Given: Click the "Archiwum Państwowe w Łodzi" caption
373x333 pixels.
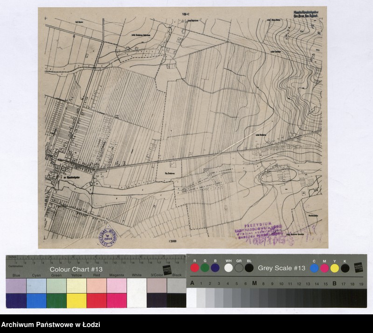Looking at the screenshot, I should pos(50,325).
